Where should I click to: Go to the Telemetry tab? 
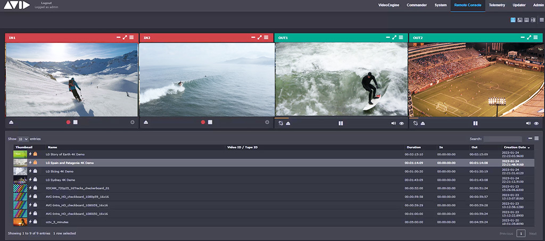[x=497, y=5]
